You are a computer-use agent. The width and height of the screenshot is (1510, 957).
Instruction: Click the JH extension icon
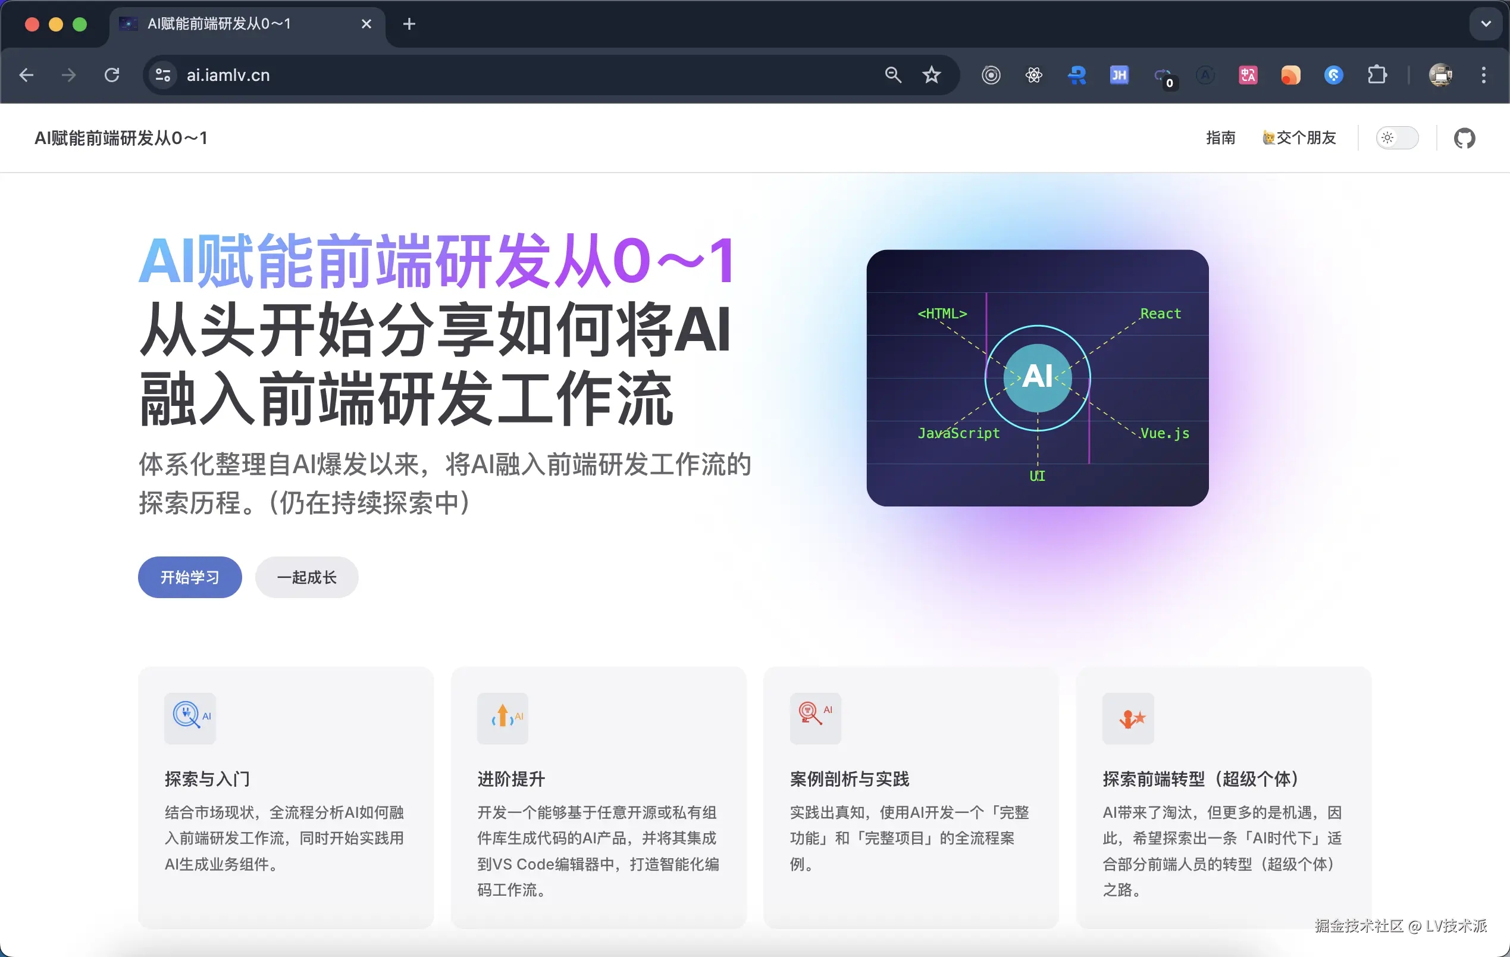(x=1119, y=75)
